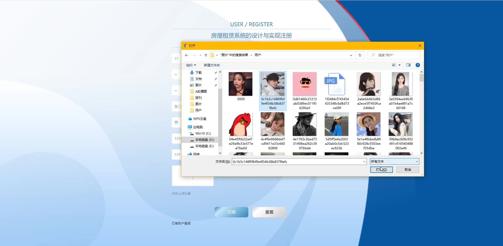The width and height of the screenshot is (503, 246).
Task: Expand the address bar history dropdown
Action: 351,55
